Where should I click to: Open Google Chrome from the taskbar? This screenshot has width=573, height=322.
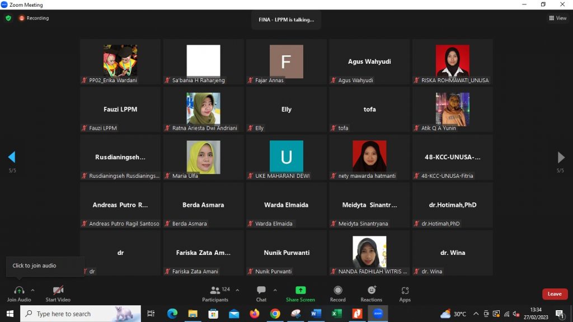click(275, 314)
